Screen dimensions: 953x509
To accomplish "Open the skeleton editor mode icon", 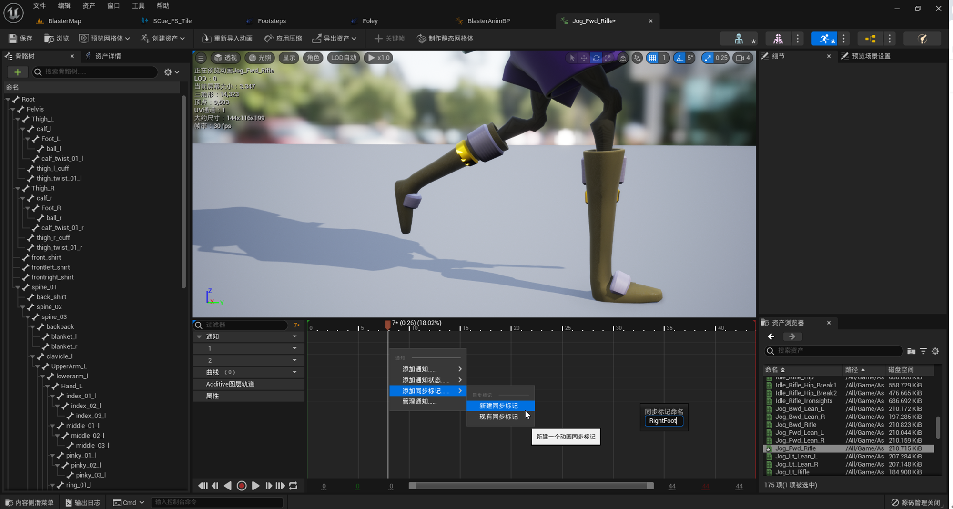I will coord(739,39).
